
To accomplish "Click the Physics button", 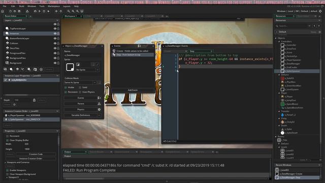I will [x=81, y=109].
